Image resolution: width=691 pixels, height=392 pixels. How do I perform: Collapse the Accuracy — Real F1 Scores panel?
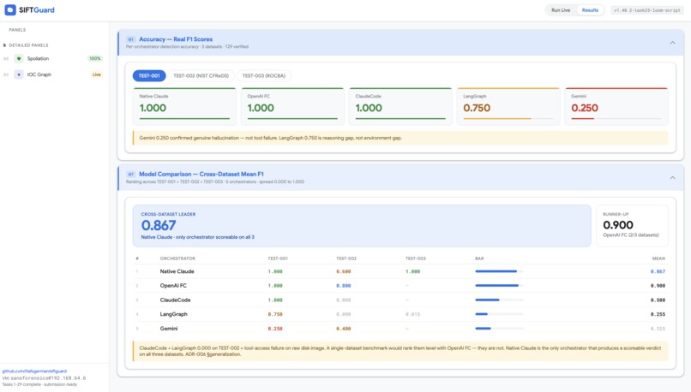coord(672,43)
